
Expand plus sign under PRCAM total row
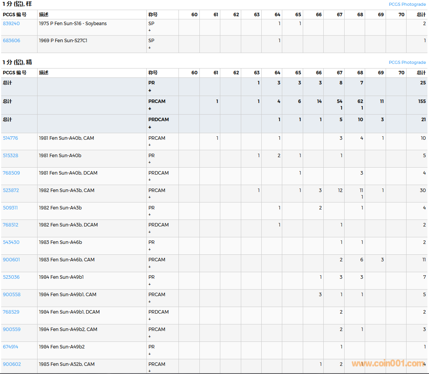[150, 109]
